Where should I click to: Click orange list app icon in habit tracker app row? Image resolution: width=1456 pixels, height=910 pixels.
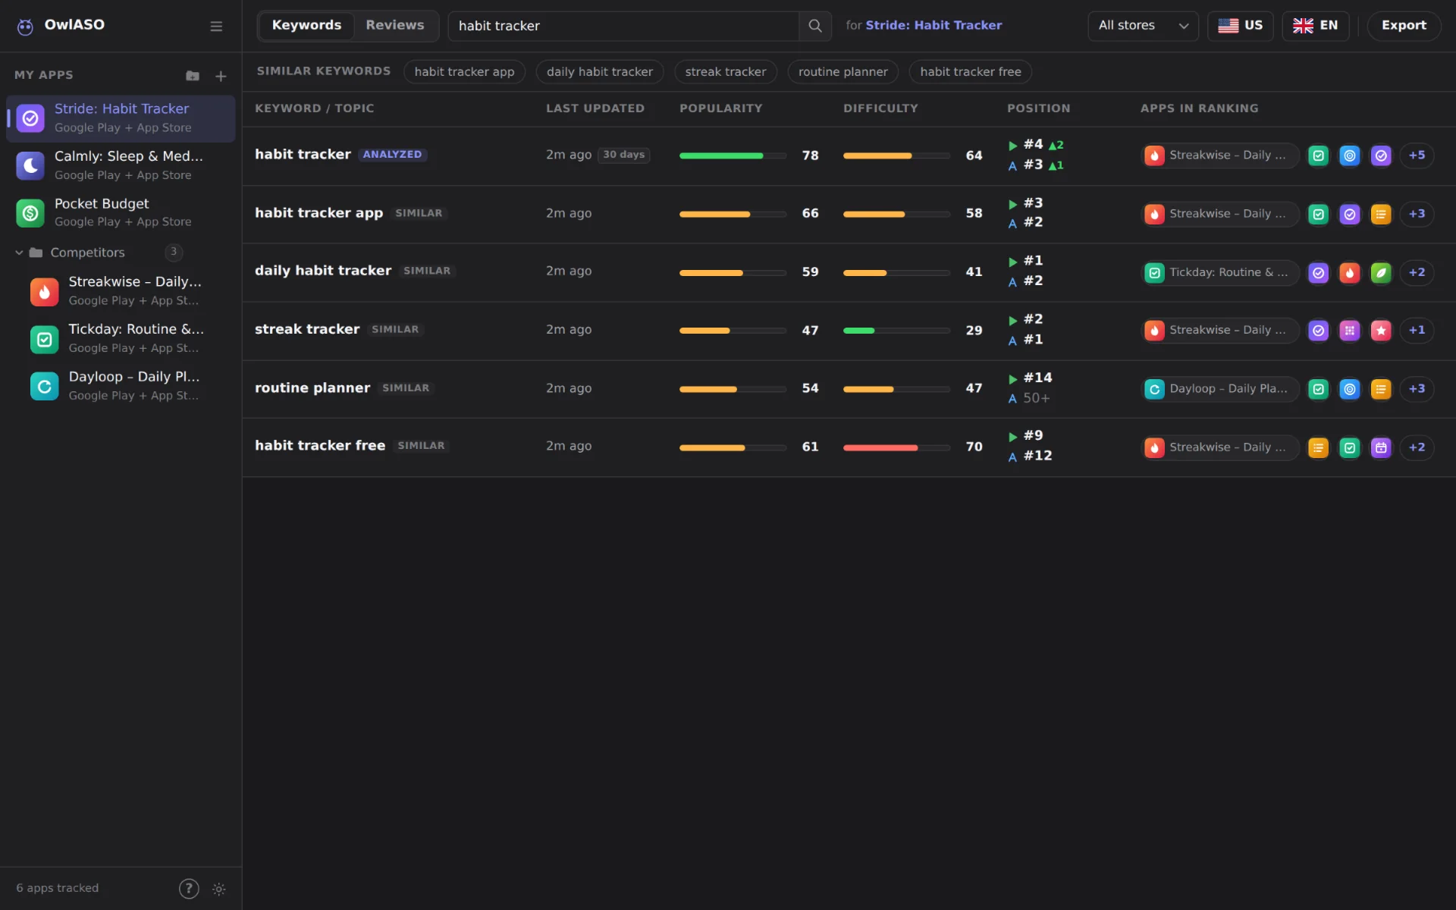1381,214
